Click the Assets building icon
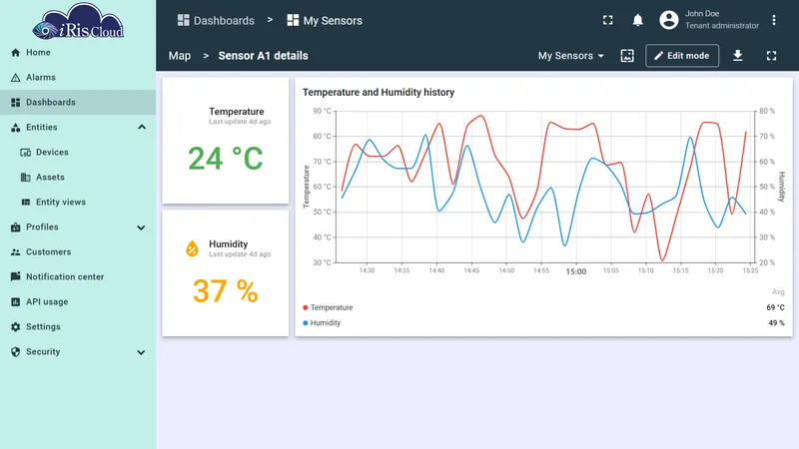 pyautogui.click(x=26, y=178)
